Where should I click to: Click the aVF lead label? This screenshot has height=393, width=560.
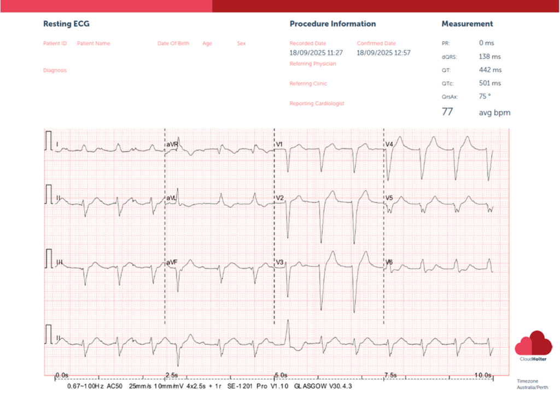click(172, 263)
